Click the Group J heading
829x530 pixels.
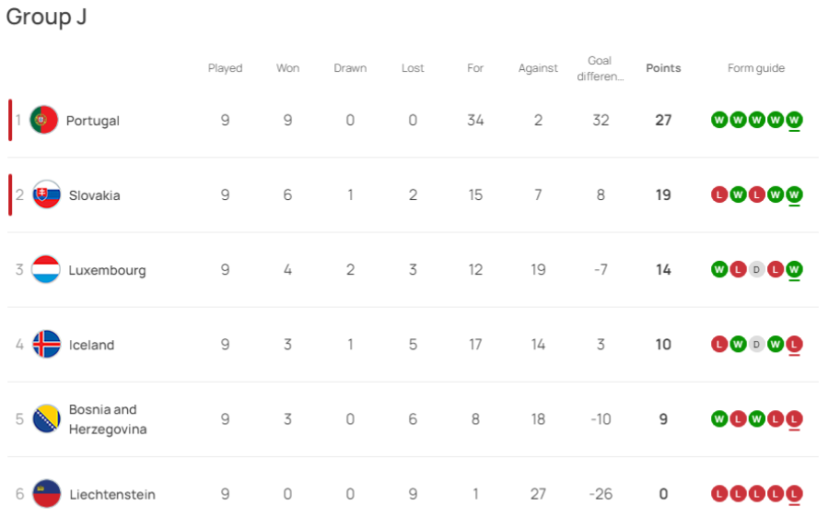tap(46, 17)
